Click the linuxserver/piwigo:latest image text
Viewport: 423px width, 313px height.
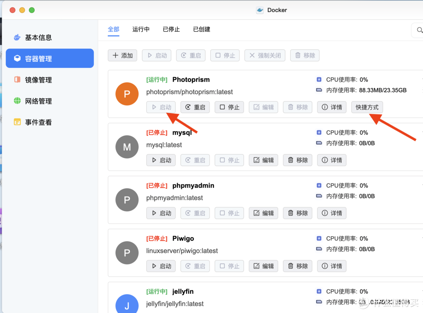[x=182, y=251]
